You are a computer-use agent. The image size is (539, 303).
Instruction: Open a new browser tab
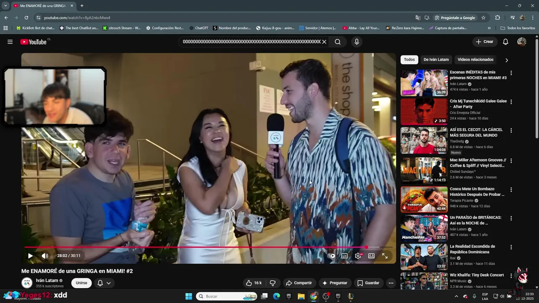click(x=82, y=6)
